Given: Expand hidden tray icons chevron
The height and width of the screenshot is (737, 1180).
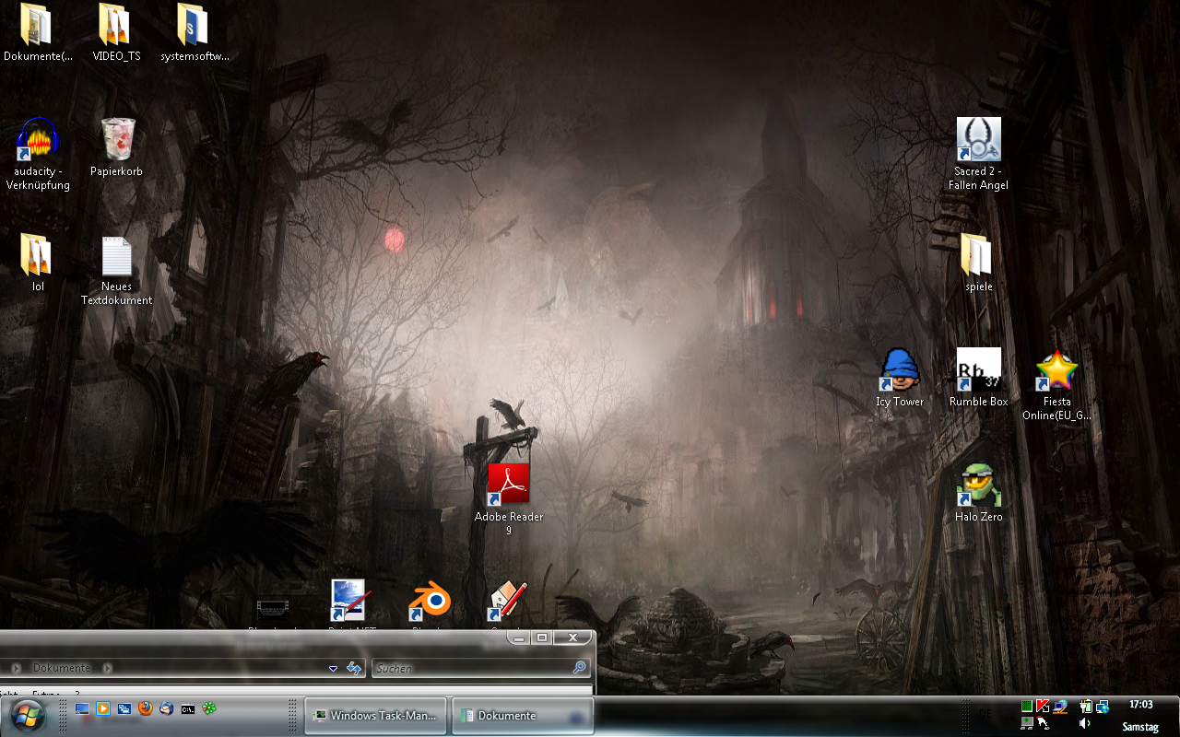Looking at the screenshot, I should point(1009,716).
